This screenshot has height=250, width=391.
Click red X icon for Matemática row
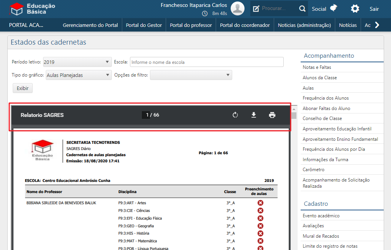click(260, 241)
